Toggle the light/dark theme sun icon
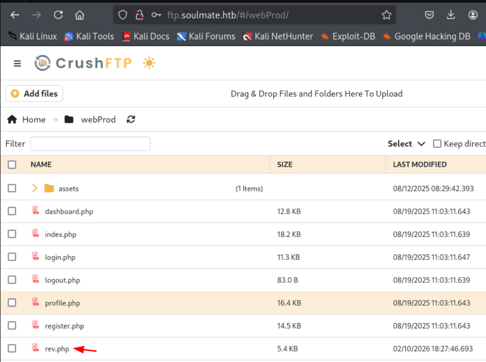This screenshot has width=486, height=362. click(x=148, y=63)
